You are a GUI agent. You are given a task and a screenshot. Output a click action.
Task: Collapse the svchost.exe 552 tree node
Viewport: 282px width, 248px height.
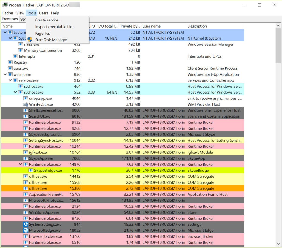click(15, 92)
